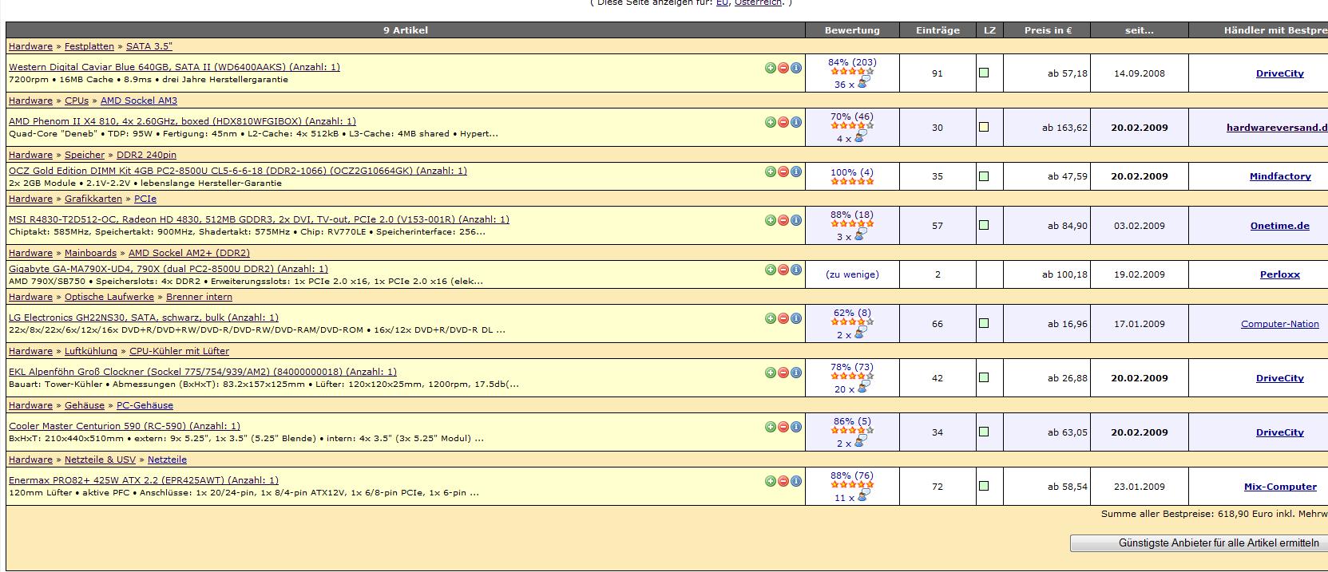Open info icon for MSI R4830 Radeon HD 4830
The width and height of the screenshot is (1328, 572).
(x=796, y=220)
